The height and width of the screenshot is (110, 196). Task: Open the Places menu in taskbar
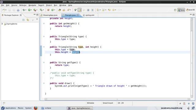[21, 108]
